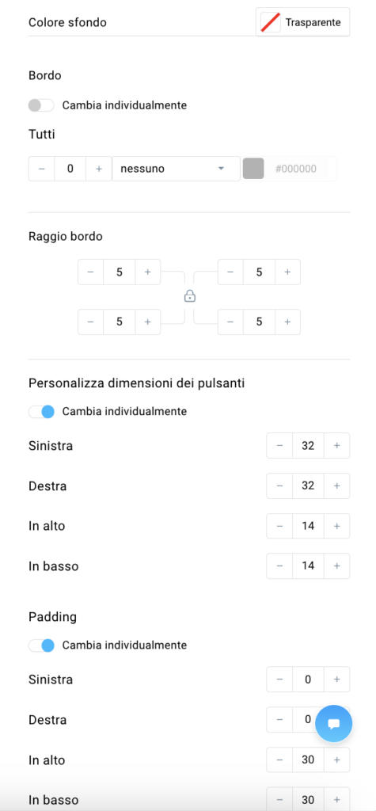Click the border radius lock icon
The width and height of the screenshot is (376, 811).
(x=190, y=296)
